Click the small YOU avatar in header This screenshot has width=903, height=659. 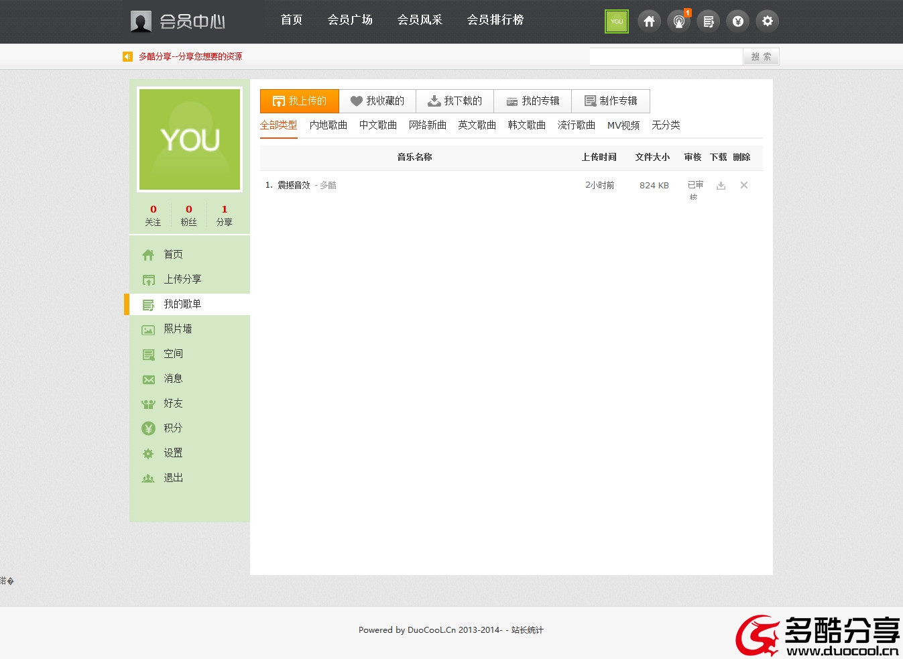point(617,21)
